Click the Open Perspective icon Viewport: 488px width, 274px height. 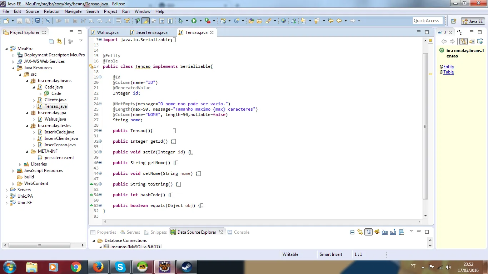tap(453, 21)
